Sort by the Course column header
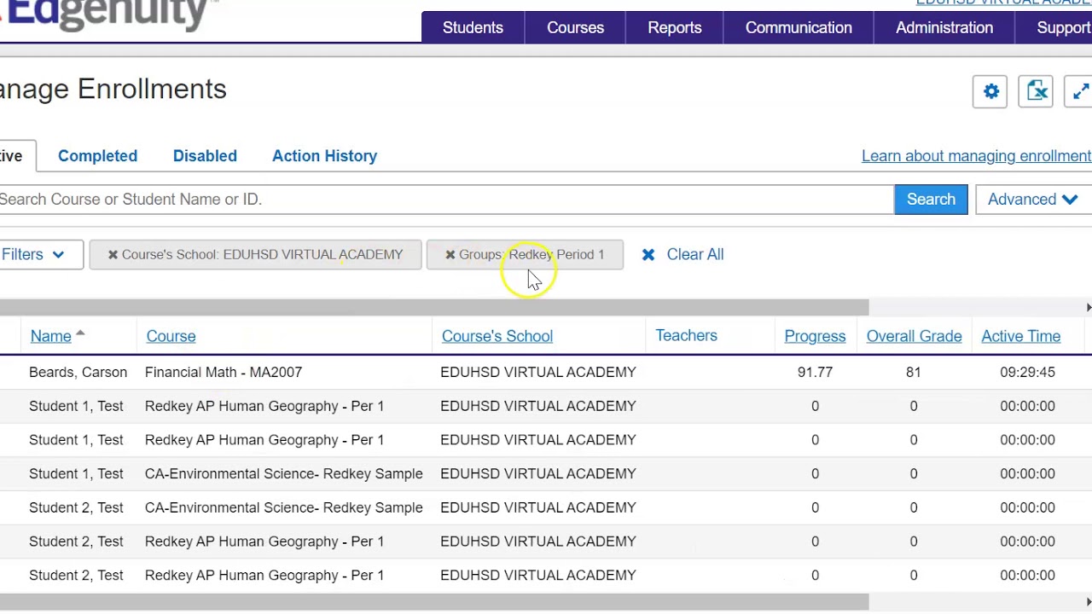 pos(171,336)
